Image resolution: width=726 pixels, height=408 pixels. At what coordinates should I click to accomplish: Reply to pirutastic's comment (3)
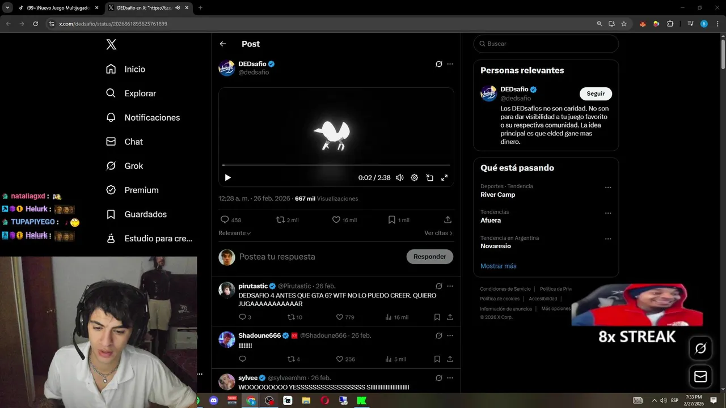click(244, 317)
